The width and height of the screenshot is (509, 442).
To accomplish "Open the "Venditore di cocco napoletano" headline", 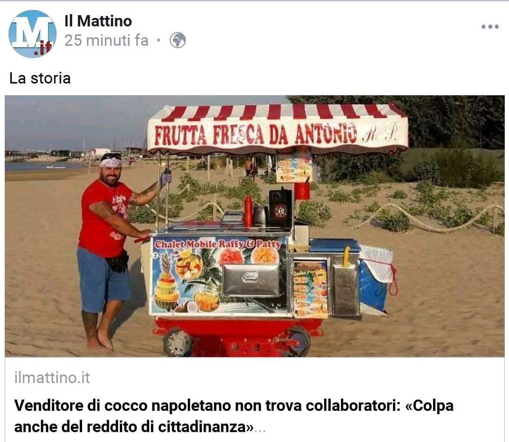I will coord(234,416).
